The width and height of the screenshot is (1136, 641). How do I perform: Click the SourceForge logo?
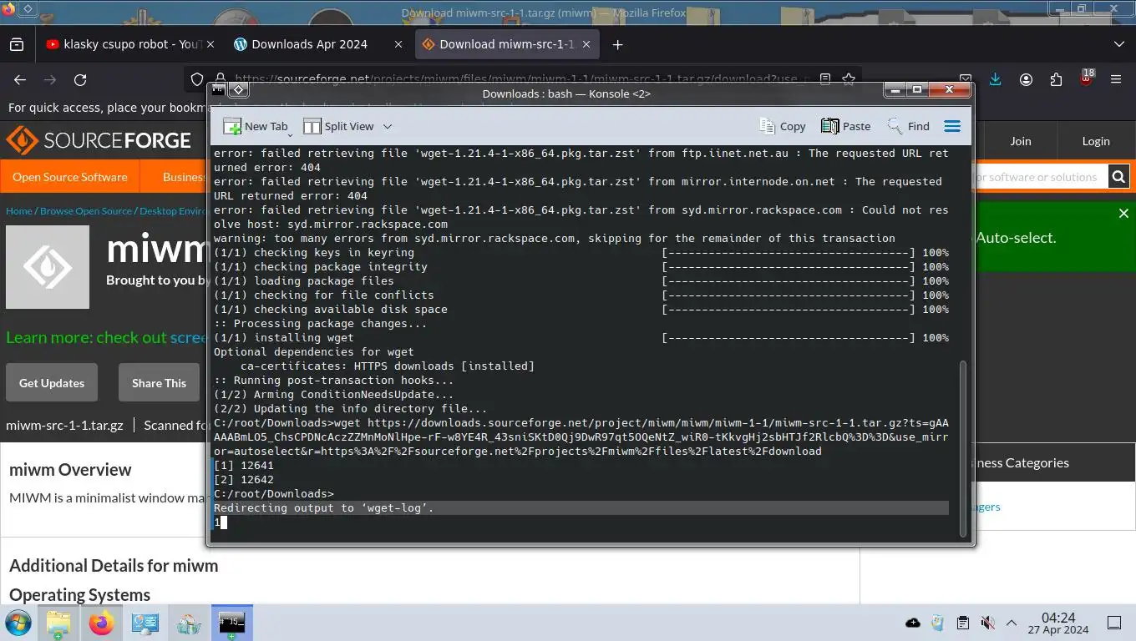[x=99, y=140]
